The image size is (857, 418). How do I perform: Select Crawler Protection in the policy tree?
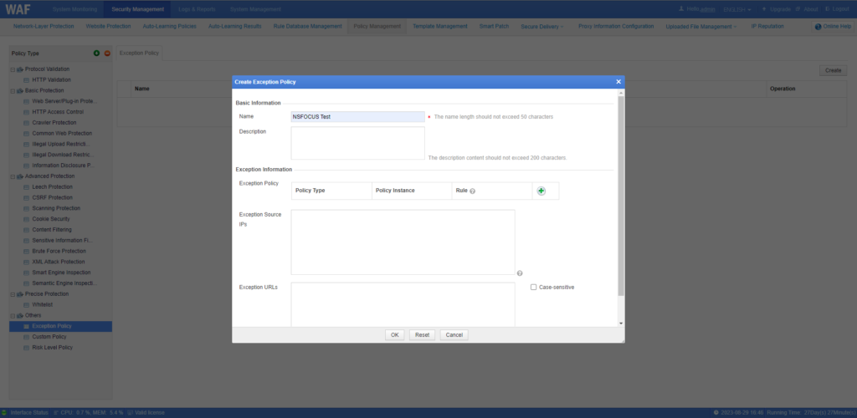54,123
